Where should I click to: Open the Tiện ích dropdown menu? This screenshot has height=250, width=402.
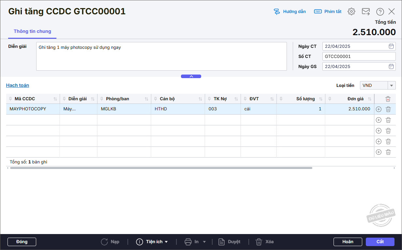tap(152, 242)
